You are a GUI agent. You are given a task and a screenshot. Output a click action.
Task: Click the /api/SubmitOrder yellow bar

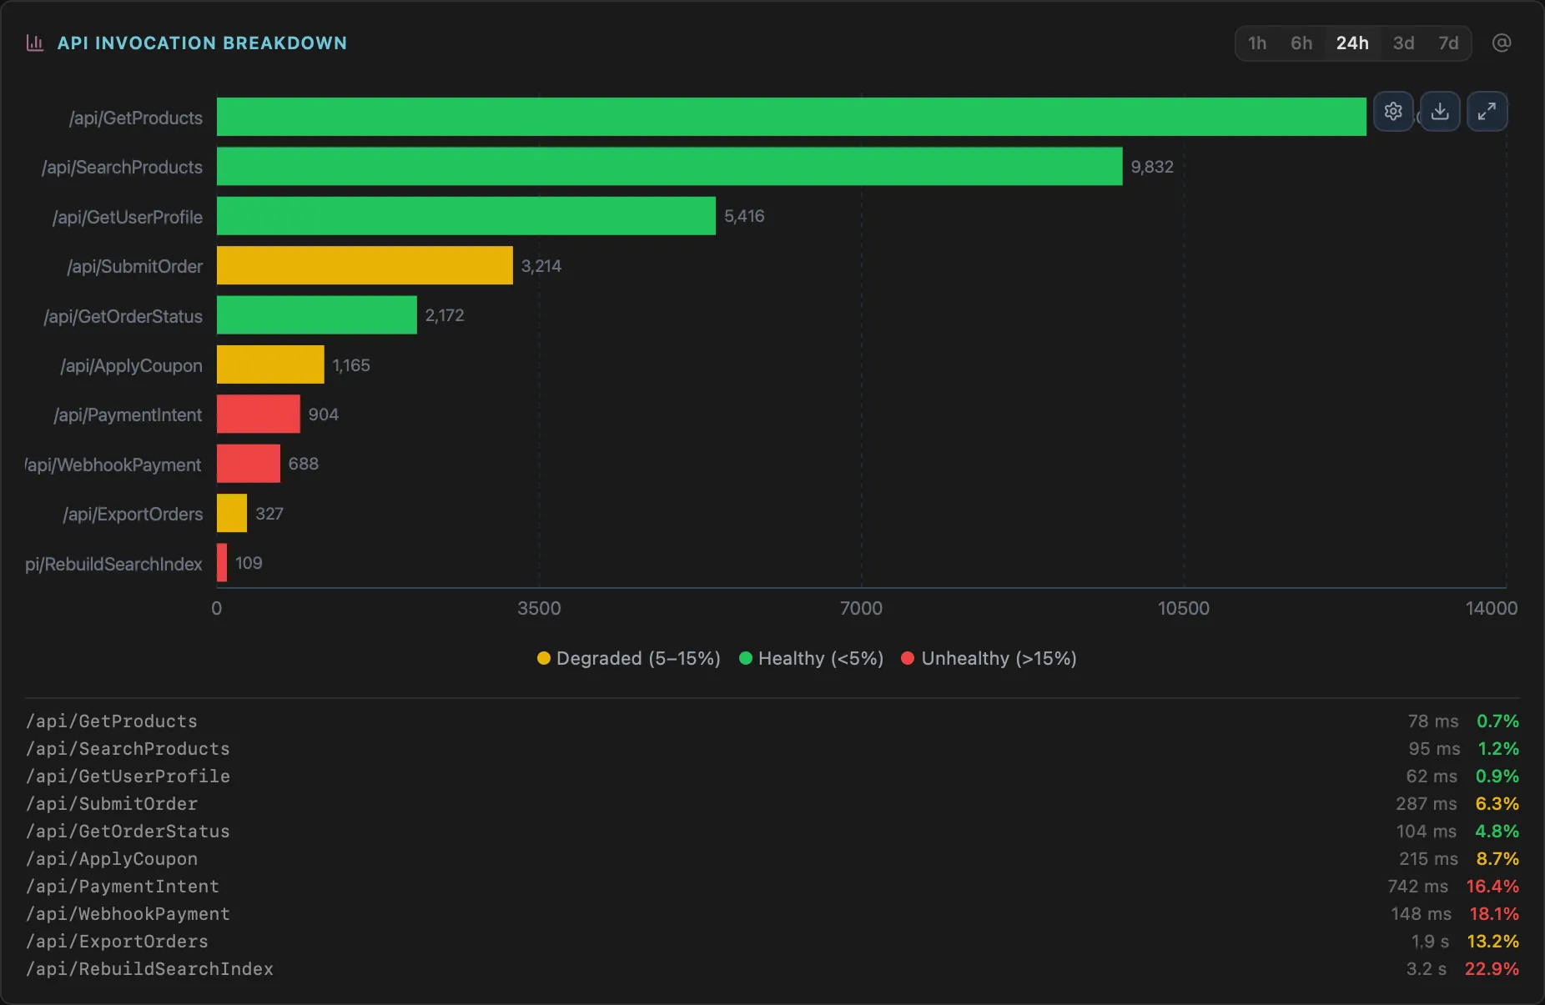point(365,265)
